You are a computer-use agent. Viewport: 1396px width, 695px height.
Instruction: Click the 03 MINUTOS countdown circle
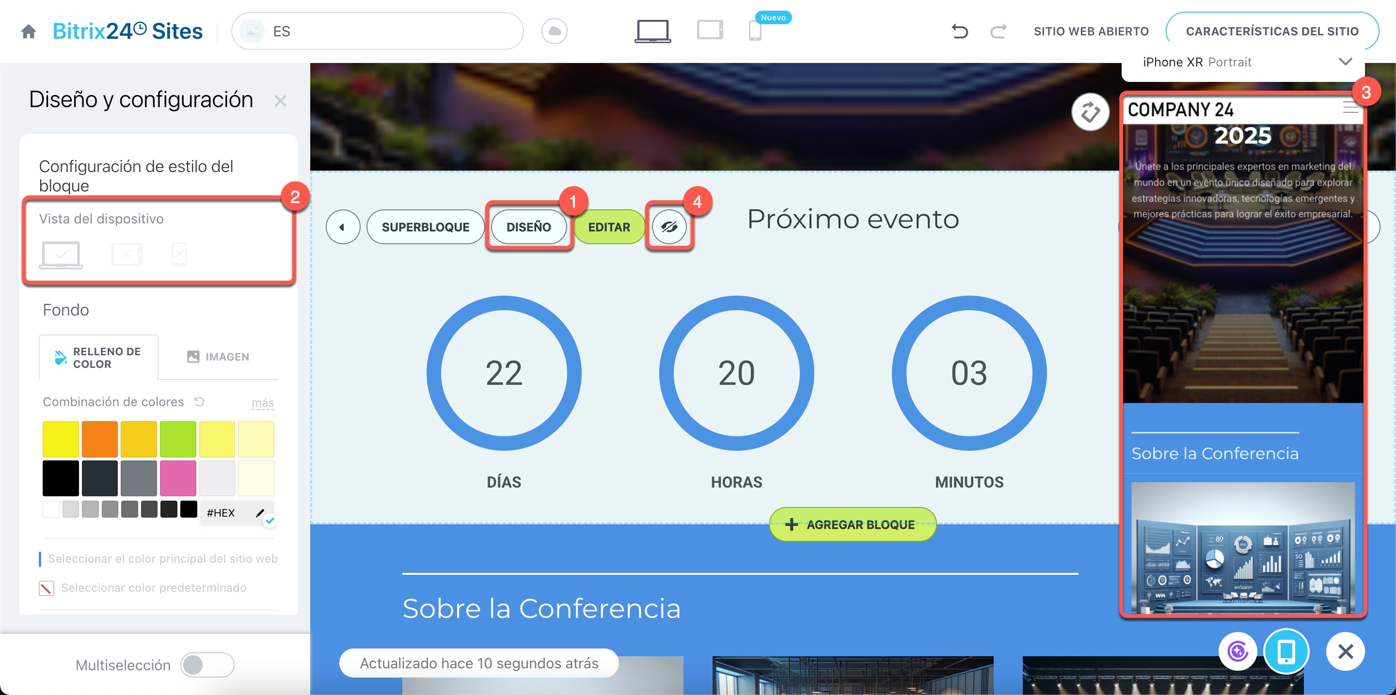pos(969,373)
